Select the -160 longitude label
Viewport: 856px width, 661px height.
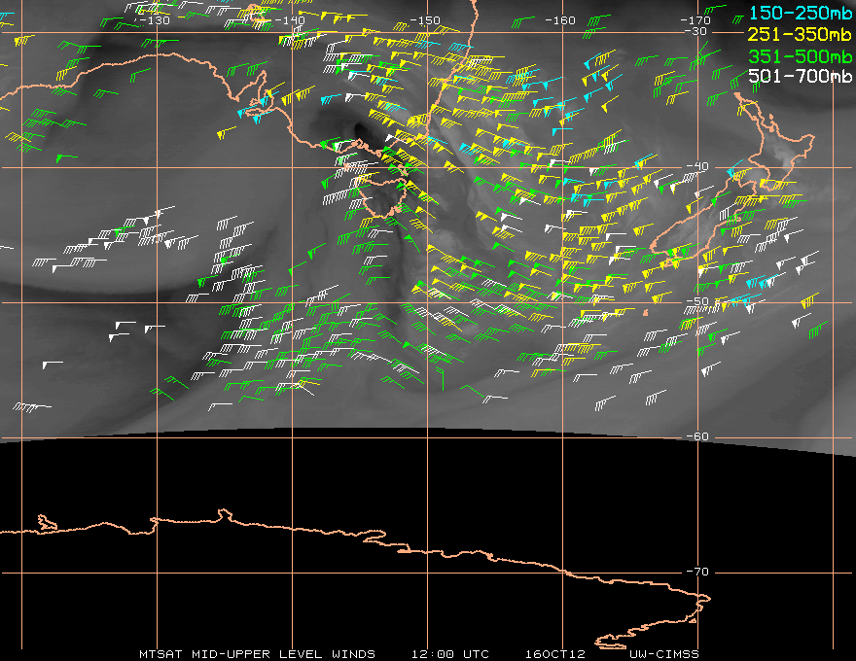click(x=560, y=20)
